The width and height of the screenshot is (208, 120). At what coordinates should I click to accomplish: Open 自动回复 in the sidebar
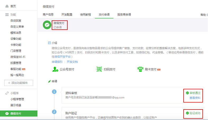coord(16,21)
